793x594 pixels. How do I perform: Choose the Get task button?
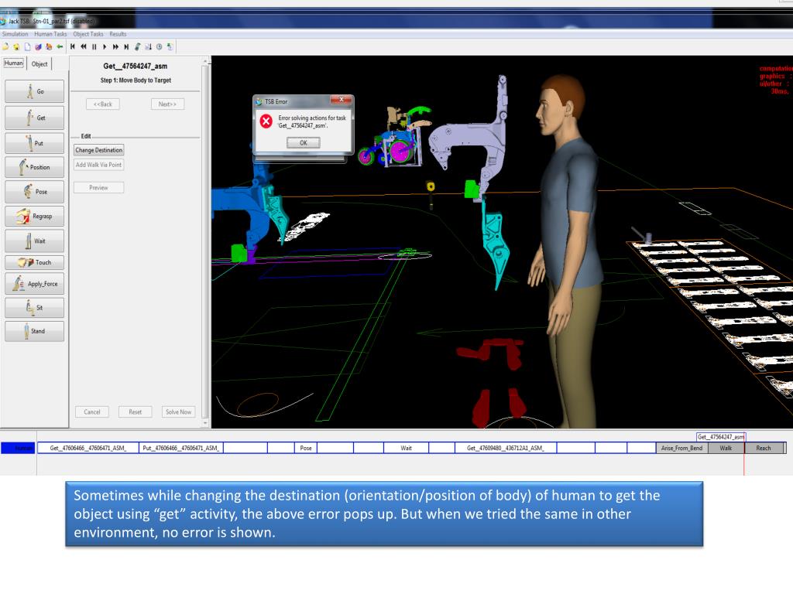[x=34, y=118]
